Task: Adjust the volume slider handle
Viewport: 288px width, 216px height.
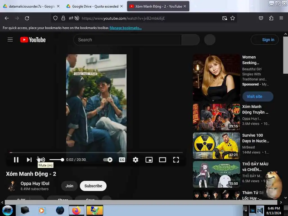Action: tap(62, 160)
